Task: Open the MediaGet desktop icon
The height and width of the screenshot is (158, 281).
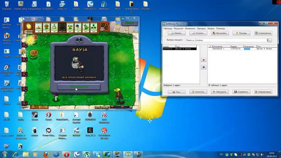Action: pyautogui.click(x=104, y=5)
